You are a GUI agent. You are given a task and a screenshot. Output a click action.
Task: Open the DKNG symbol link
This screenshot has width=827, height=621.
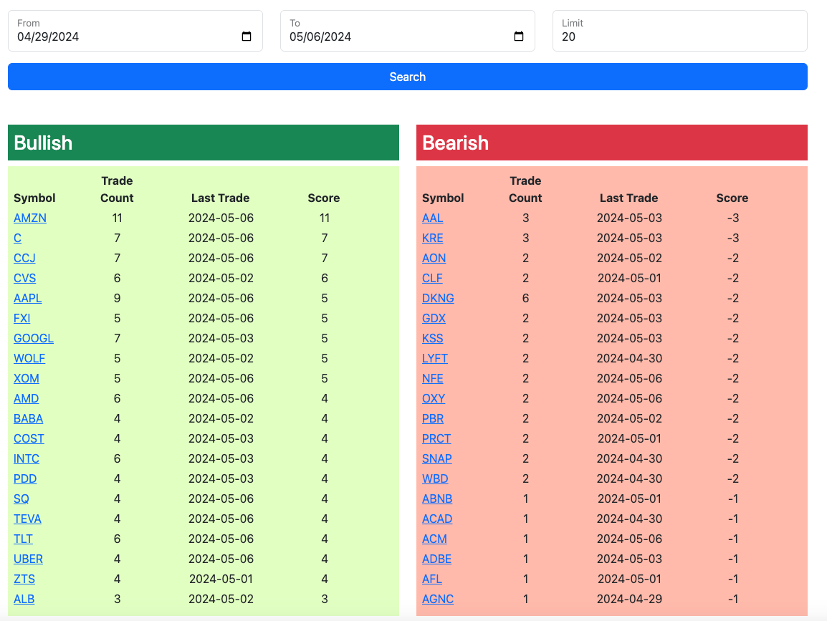[438, 299]
